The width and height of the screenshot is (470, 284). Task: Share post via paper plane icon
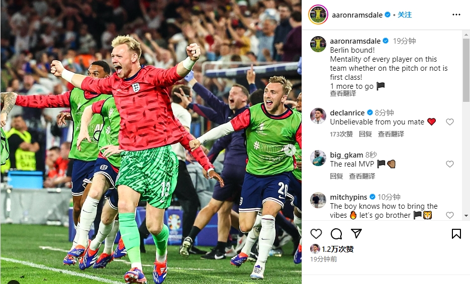pos(356,233)
